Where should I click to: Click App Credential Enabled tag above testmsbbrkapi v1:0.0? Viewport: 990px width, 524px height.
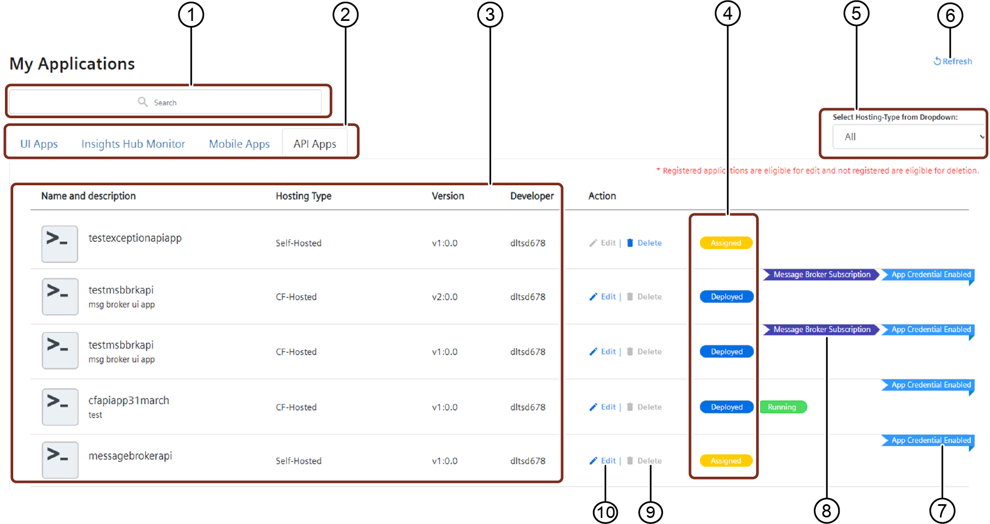[x=928, y=330]
